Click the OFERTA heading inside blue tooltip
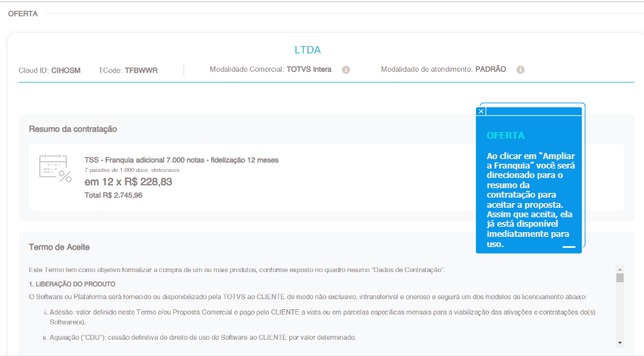Image resolution: width=644 pixels, height=356 pixels. click(506, 135)
